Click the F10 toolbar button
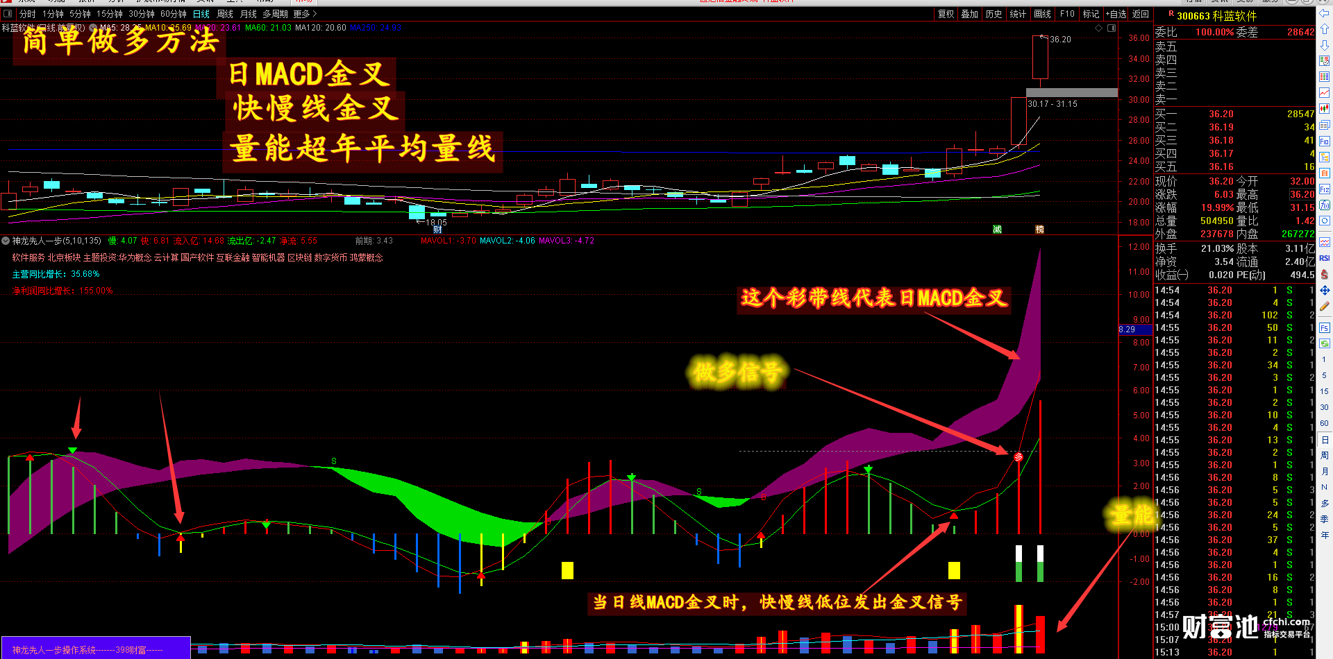Screen dimensions: 1333x659 pyautogui.click(x=1067, y=14)
